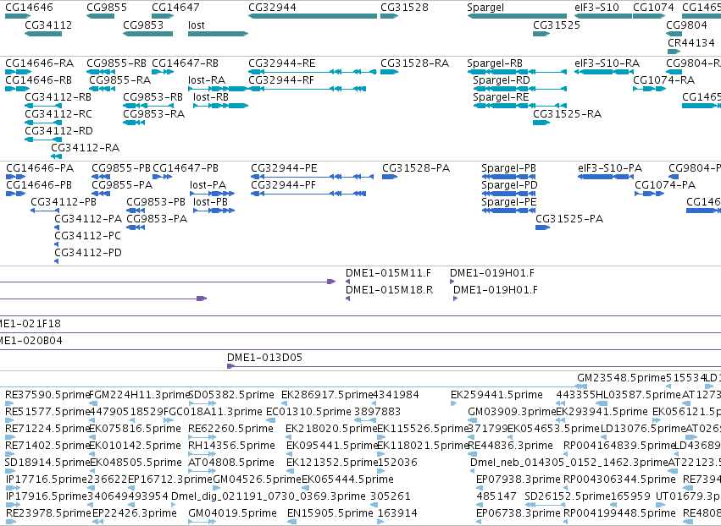Screen dimensions: 721x526
Task: Select the CG32944-RE transcript label
Action: (x=282, y=63)
